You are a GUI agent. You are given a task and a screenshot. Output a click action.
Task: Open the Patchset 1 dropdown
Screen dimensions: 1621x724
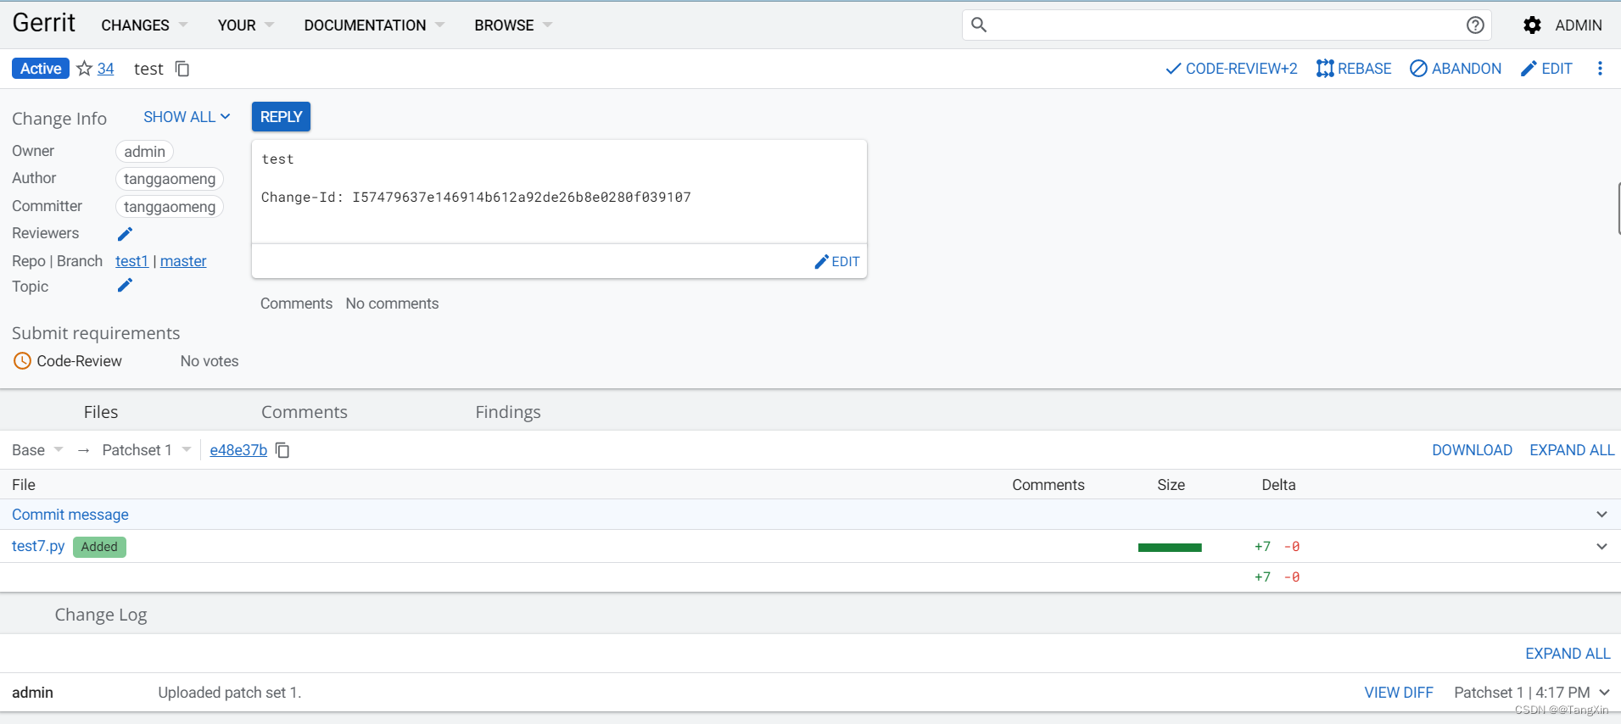pos(147,450)
